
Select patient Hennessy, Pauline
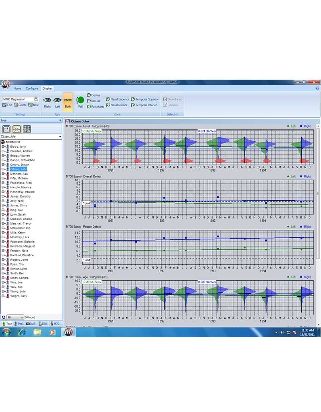tap(22, 192)
